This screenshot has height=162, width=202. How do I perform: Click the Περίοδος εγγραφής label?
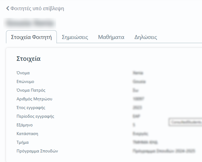[x=35, y=117]
